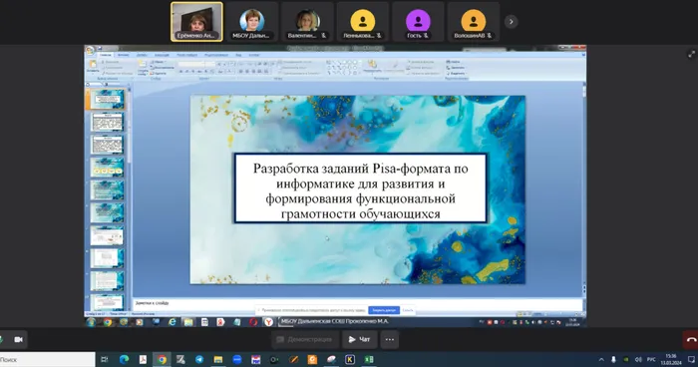Image resolution: width=698 pixels, height=367 pixels.
Task: Switch to the Рецензирование ribbon tab
Action: 216,55
